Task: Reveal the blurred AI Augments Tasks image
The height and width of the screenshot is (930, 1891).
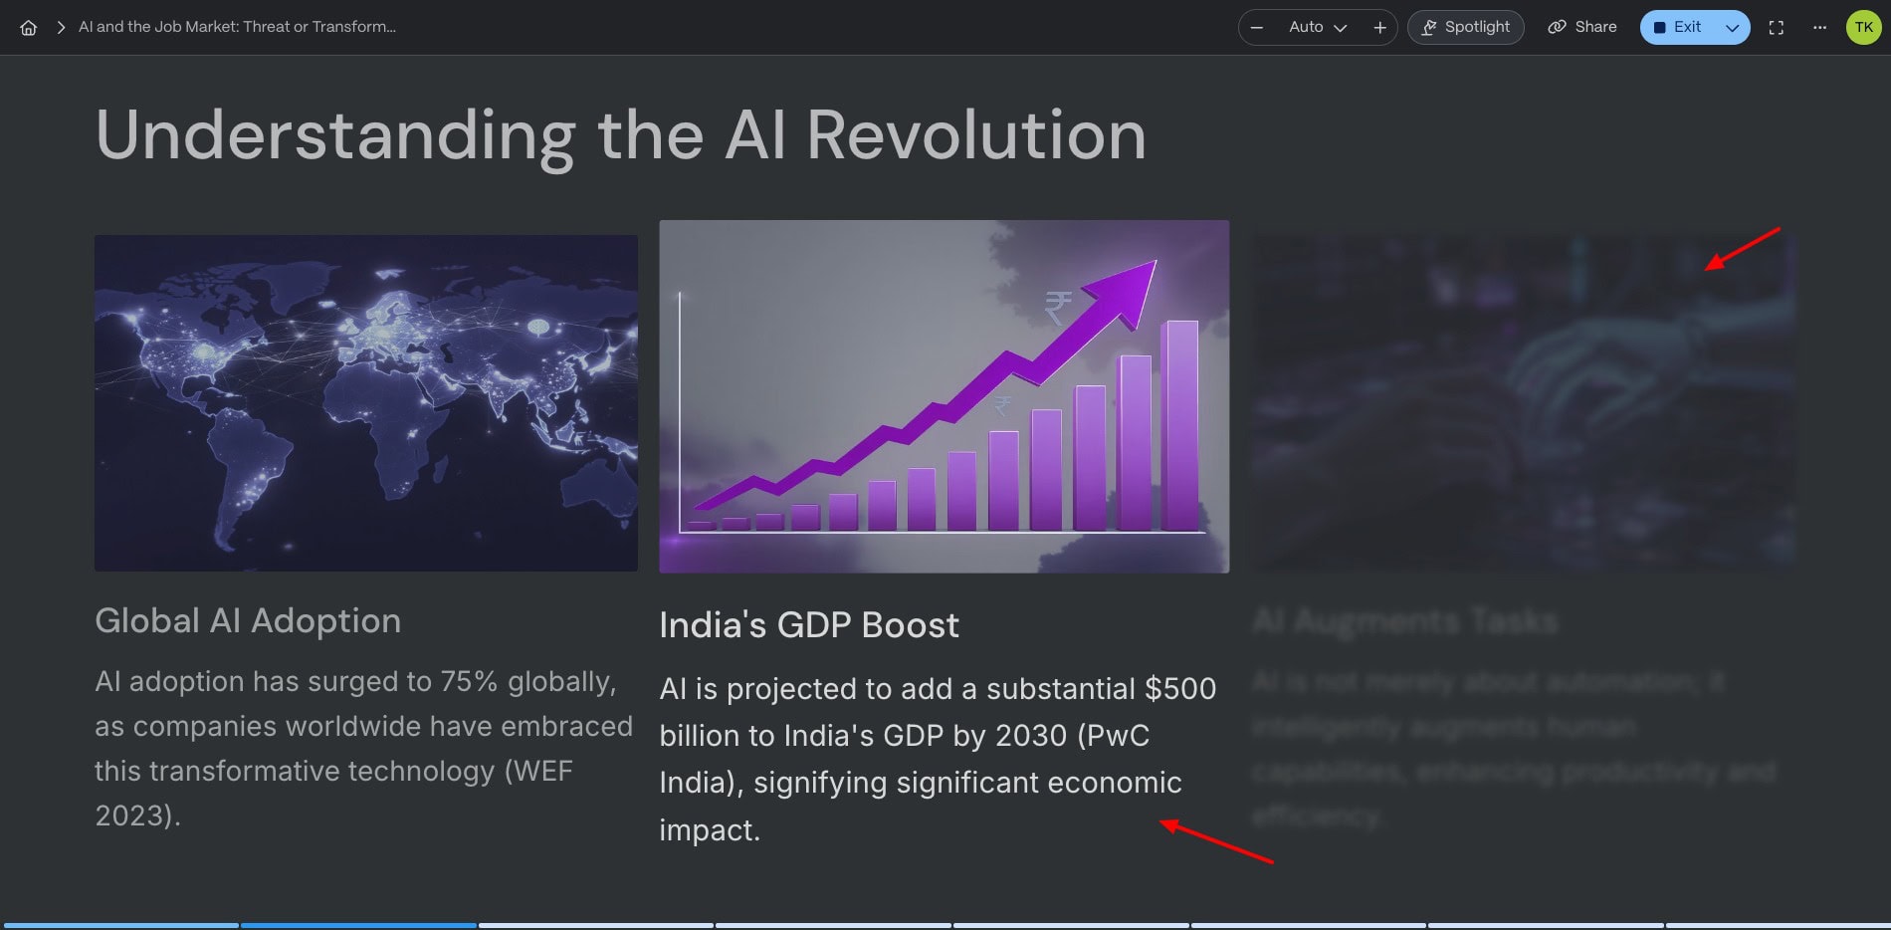Action: pyautogui.click(x=1523, y=402)
